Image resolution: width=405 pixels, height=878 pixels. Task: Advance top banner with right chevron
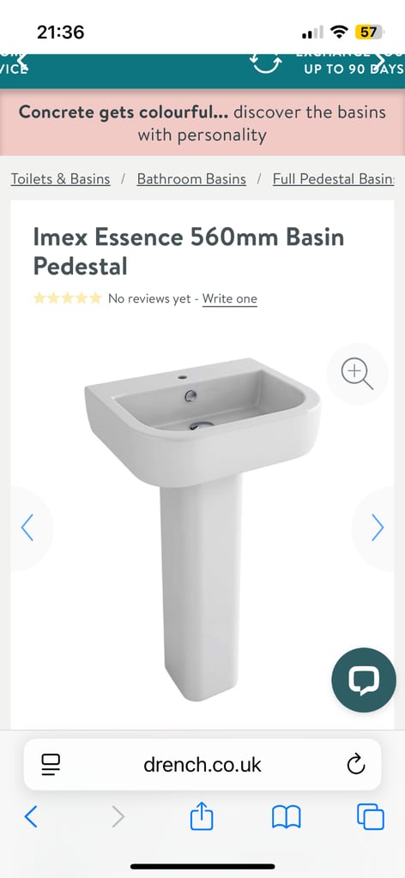(x=380, y=59)
